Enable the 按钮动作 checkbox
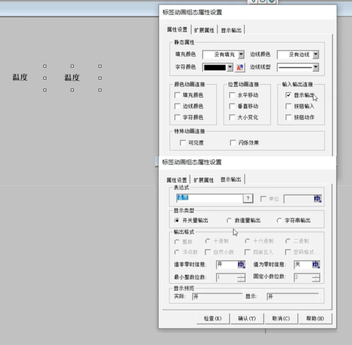This screenshot has height=345, width=352. [x=289, y=117]
